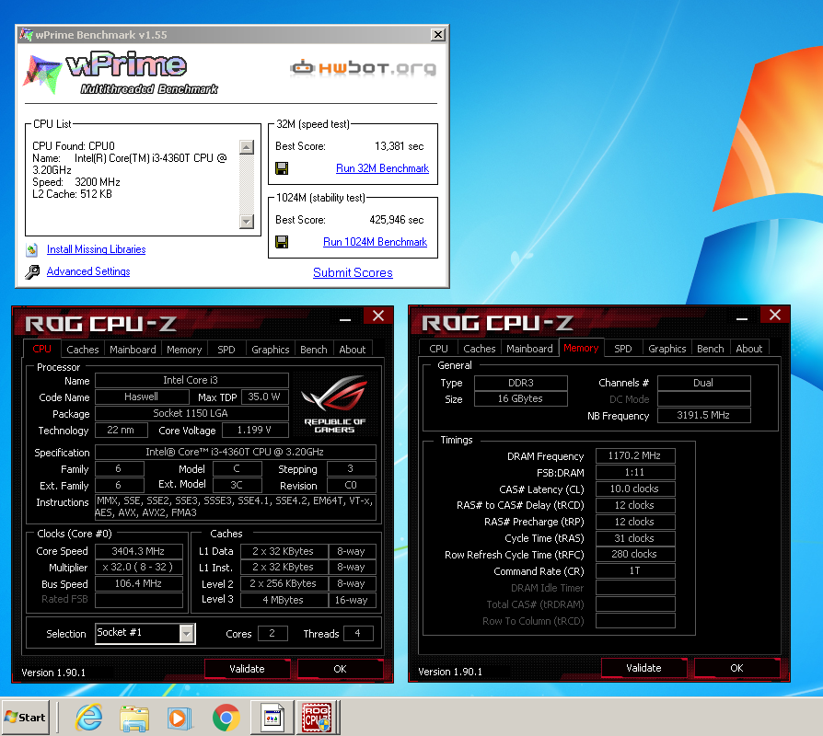Click the Bus Speed 106.4 MHz field
823x736 pixels.
tap(139, 583)
